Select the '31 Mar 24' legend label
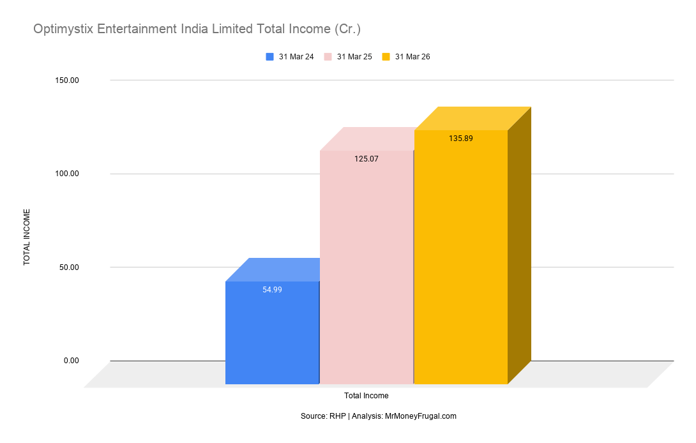The image size is (696, 443). point(296,57)
